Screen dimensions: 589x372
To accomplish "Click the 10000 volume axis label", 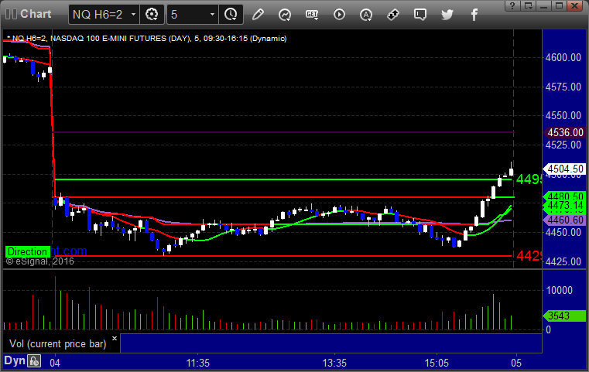I will click(559, 290).
